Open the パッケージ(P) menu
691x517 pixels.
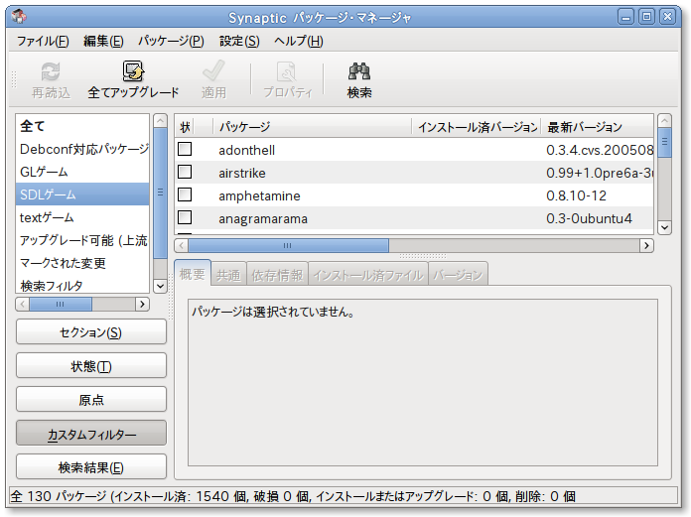coord(171,42)
